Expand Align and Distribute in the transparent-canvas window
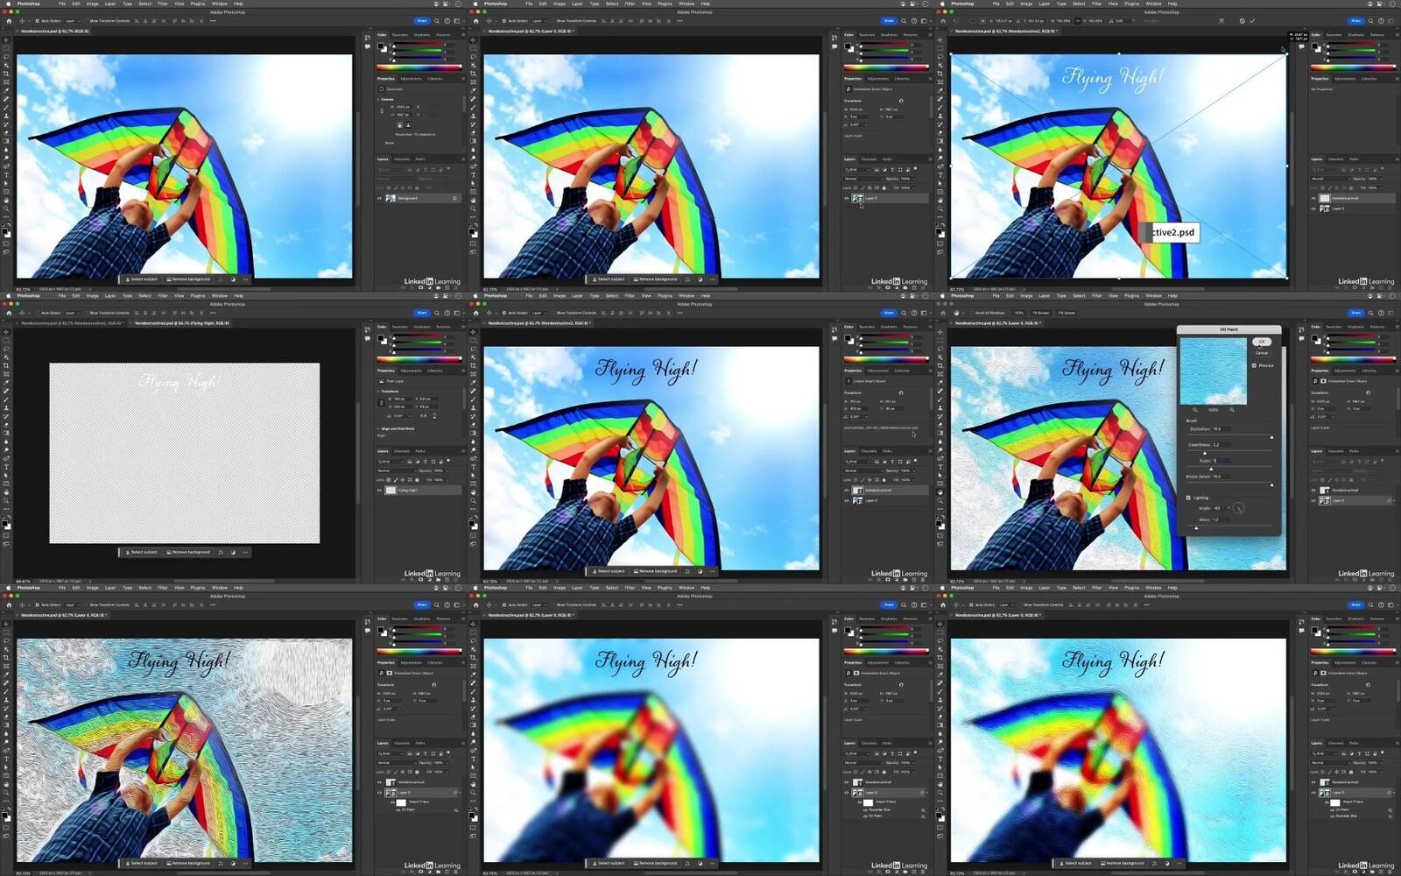The width and height of the screenshot is (1401, 876). (379, 428)
